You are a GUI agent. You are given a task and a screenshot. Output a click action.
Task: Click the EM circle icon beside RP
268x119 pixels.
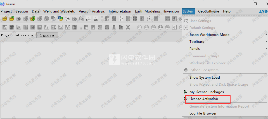click(153, 27)
